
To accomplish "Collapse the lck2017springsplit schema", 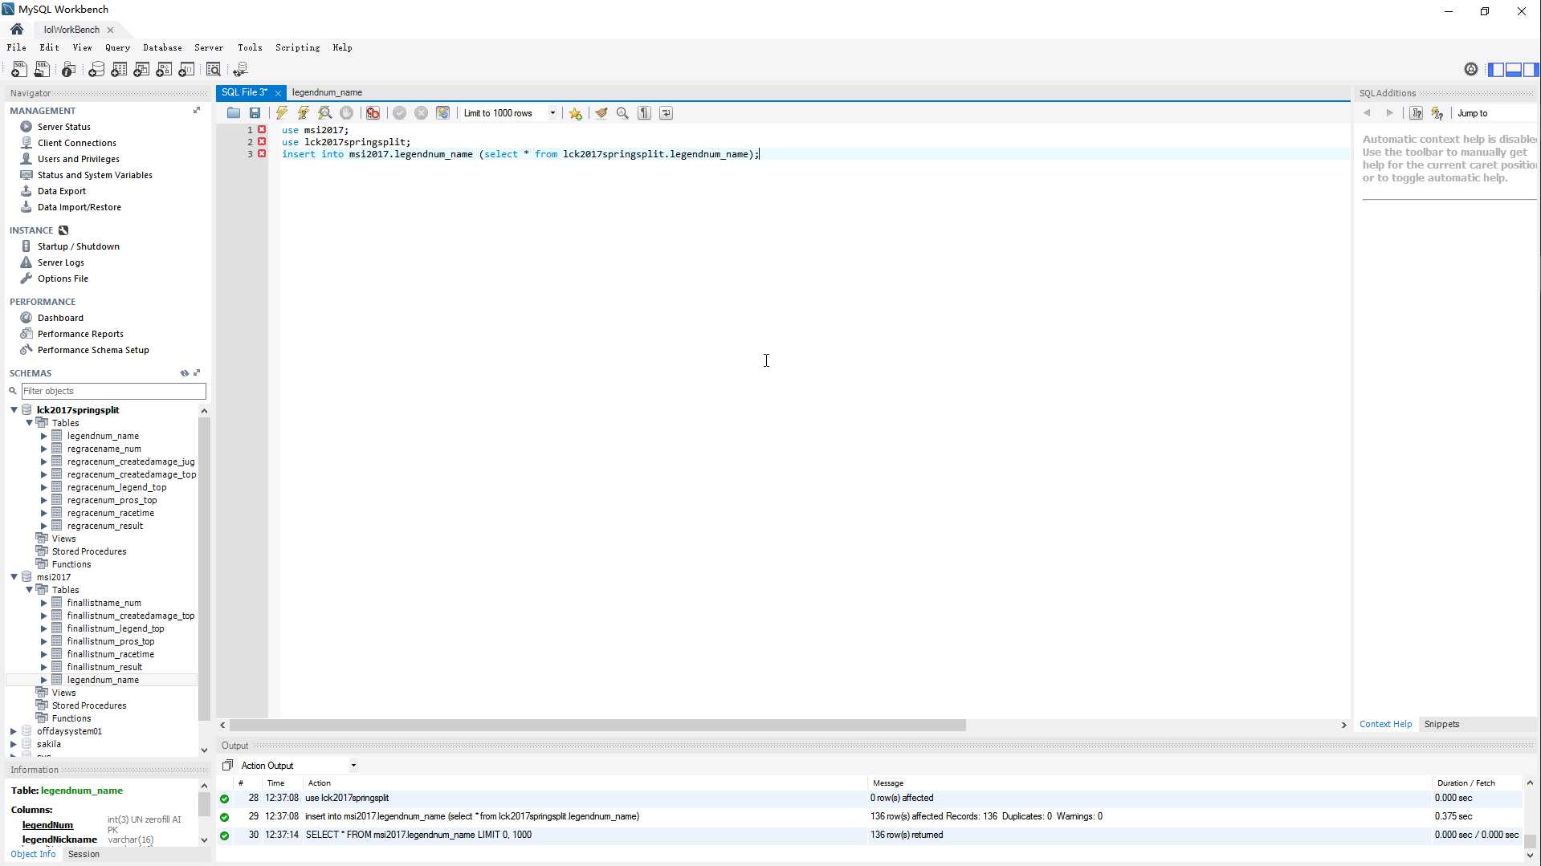I will coord(14,410).
